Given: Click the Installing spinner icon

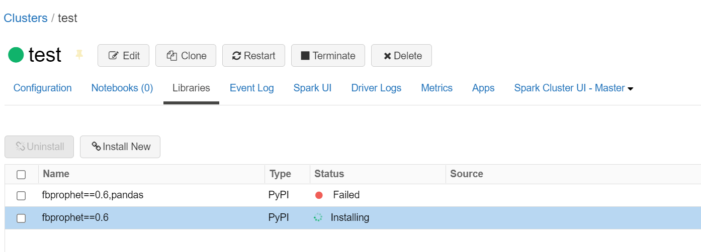Looking at the screenshot, I should (x=318, y=218).
